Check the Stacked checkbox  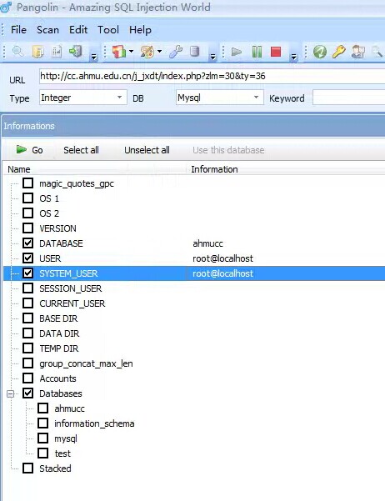27,468
